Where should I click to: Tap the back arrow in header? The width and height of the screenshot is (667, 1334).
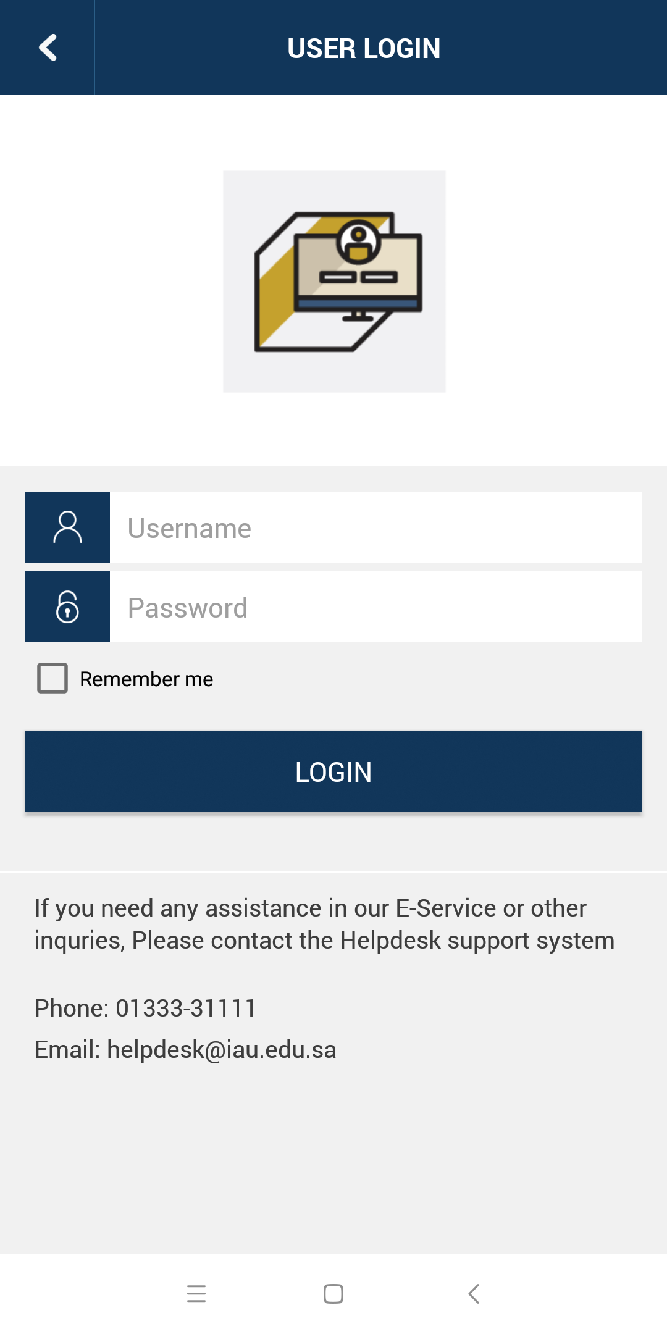pyautogui.click(x=48, y=48)
